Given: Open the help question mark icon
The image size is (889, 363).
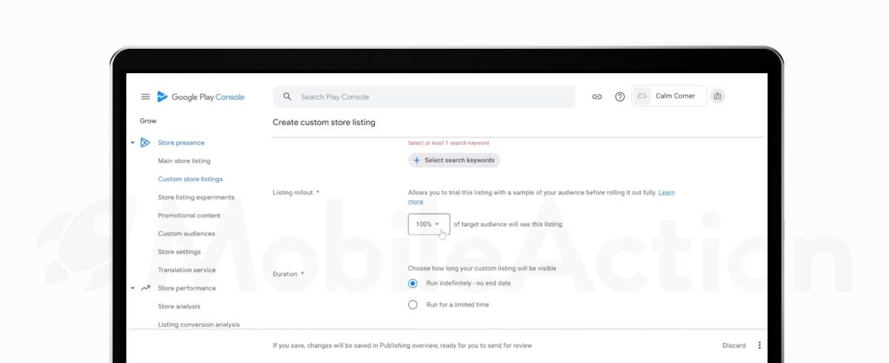Looking at the screenshot, I should [x=620, y=97].
